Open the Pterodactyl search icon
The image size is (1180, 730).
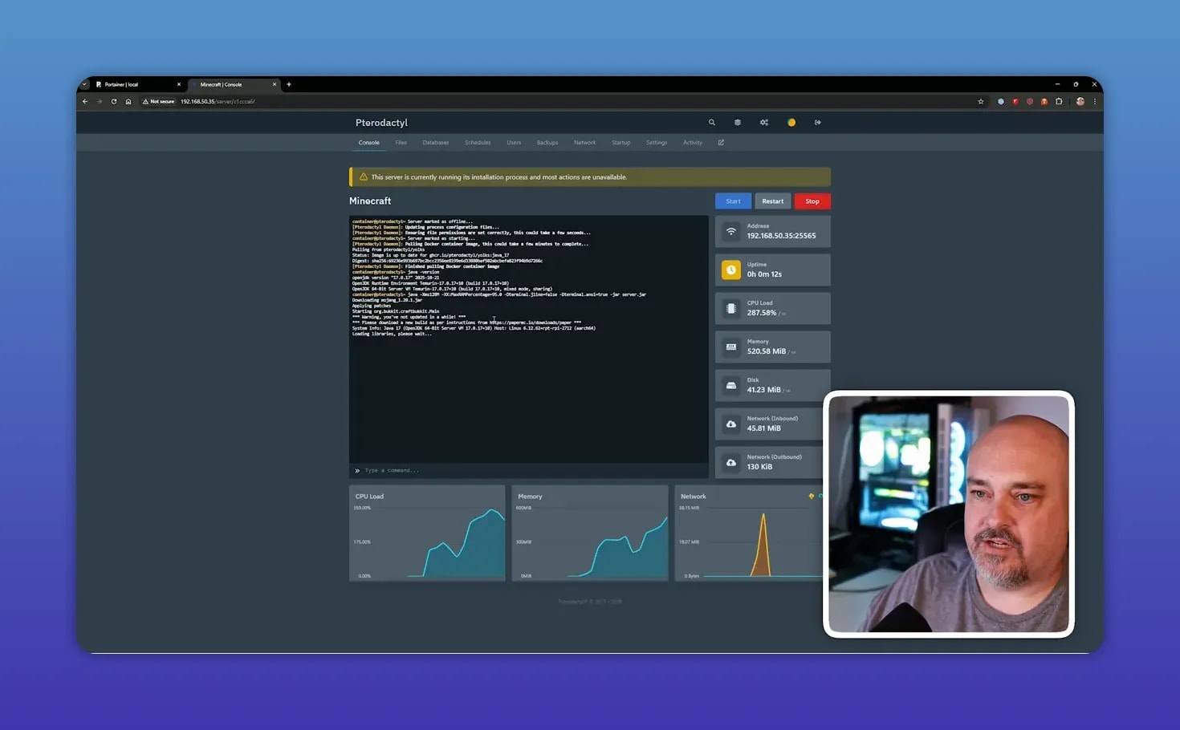pos(711,123)
